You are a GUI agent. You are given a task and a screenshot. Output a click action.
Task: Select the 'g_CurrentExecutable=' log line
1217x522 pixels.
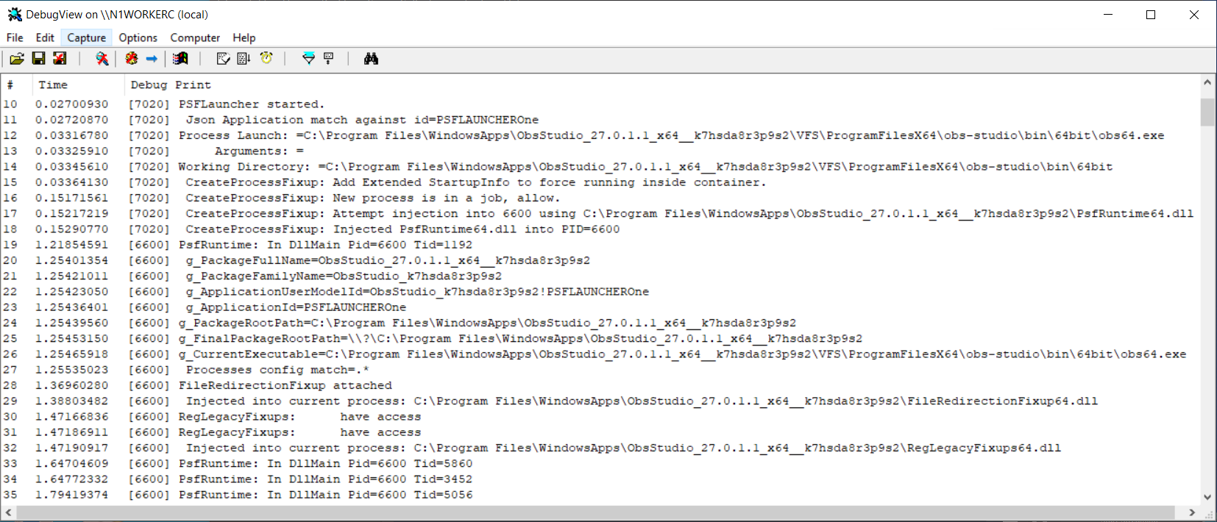point(601,354)
